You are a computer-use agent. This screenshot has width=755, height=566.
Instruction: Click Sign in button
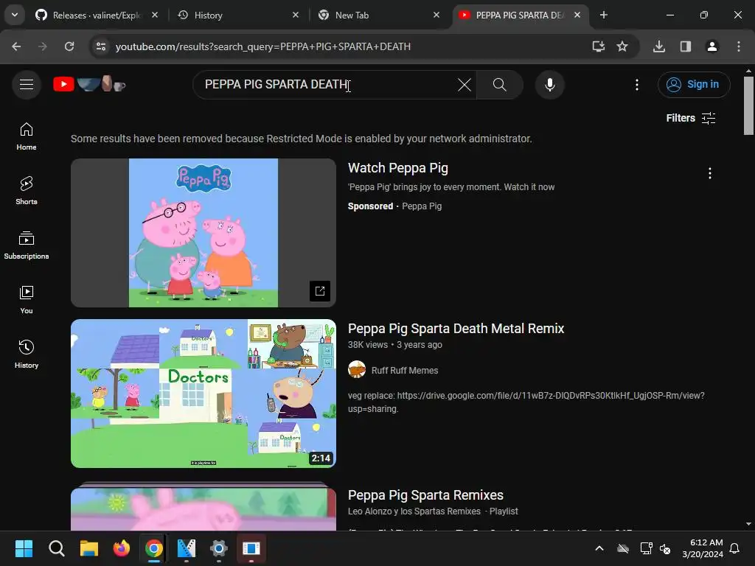click(x=694, y=85)
